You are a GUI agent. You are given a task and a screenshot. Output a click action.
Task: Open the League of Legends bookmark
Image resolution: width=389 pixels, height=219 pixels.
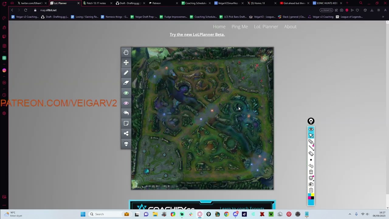pos(349,17)
